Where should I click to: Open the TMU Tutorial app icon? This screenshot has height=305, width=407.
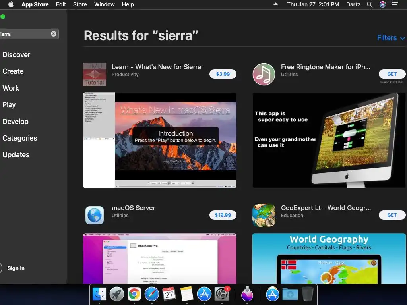(x=95, y=74)
